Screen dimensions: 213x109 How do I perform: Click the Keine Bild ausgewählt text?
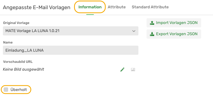coord(23,69)
